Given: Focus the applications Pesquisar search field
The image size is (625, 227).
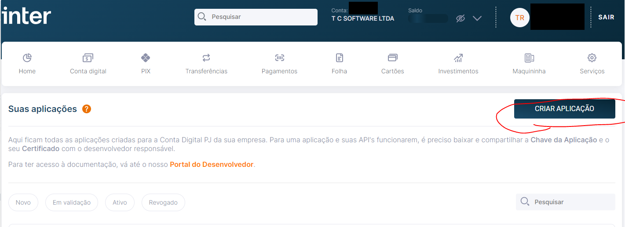Looking at the screenshot, I should (566, 202).
